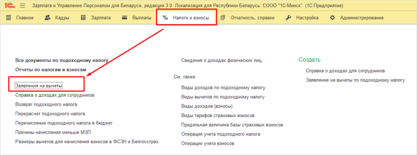Create Справка о доходах для сотрудников under Создать
417x155 pixels.
345,71
